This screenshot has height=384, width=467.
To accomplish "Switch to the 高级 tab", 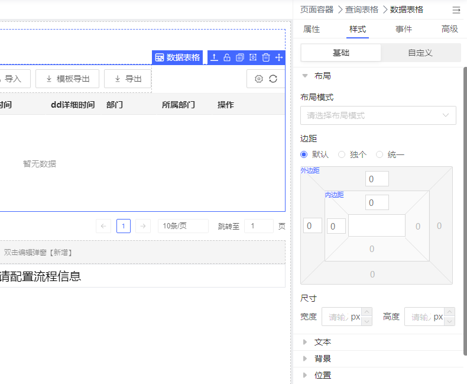I will point(450,29).
